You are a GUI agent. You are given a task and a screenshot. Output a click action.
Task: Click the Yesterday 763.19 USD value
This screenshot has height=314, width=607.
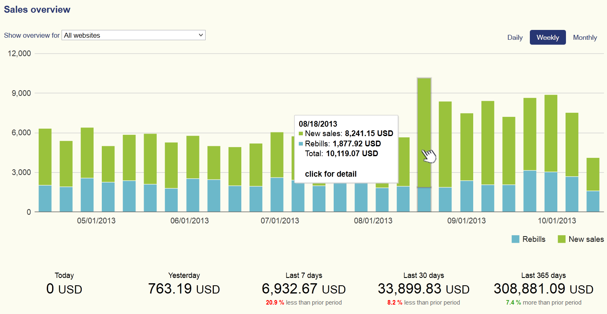pyautogui.click(x=184, y=289)
